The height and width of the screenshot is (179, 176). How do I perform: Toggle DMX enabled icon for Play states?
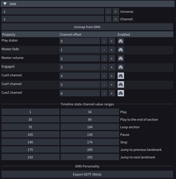121,41
